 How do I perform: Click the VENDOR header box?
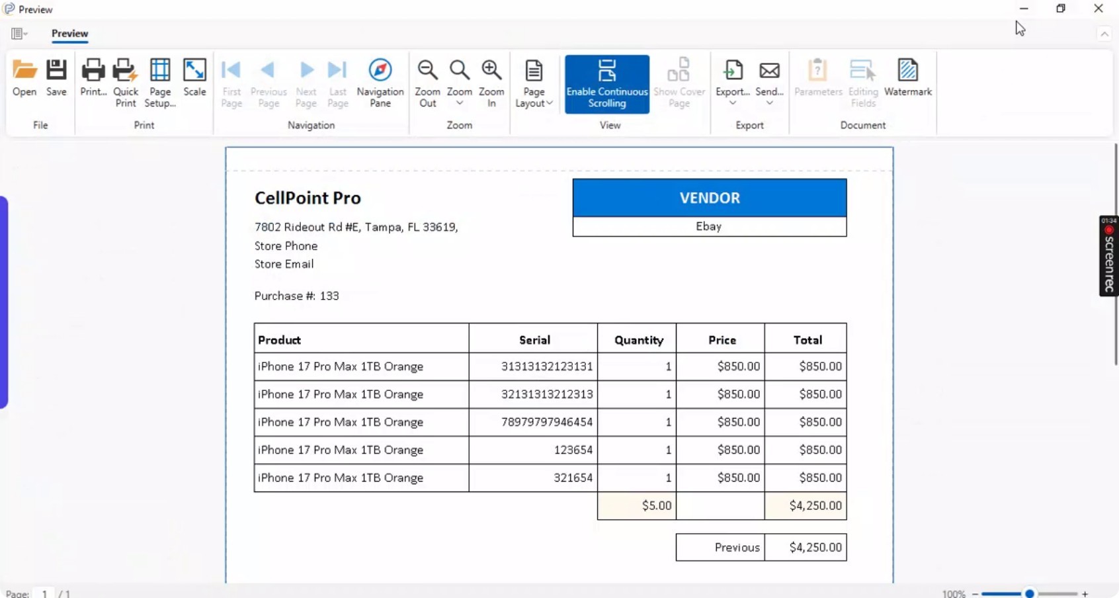click(x=710, y=198)
